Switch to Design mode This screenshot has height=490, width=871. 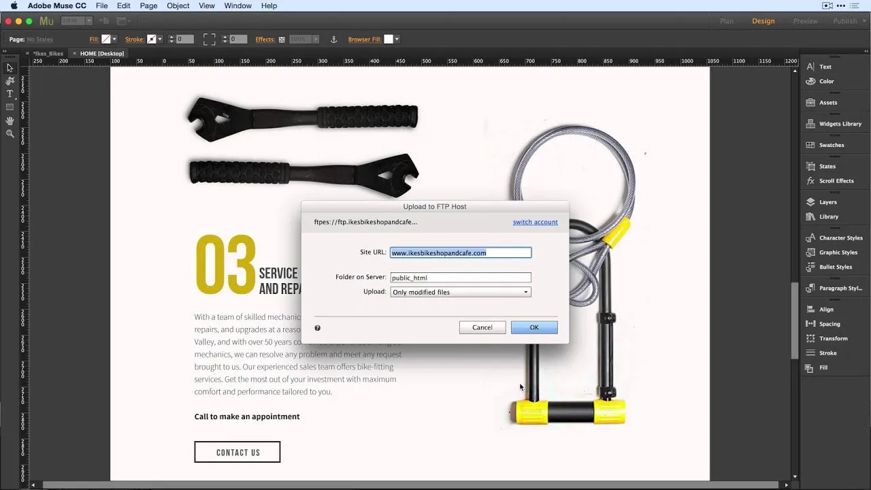(x=763, y=21)
